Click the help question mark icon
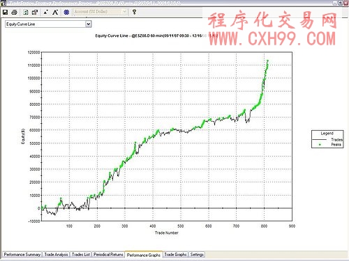349x261 pixels. (134, 12)
